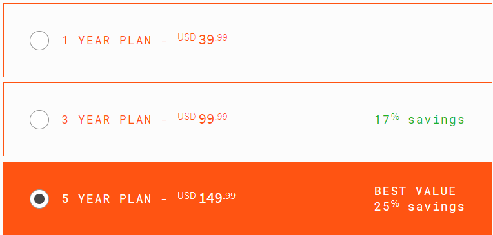Click the white '25% savings' text
Viewport: 493px width, 235px height.
click(419, 207)
